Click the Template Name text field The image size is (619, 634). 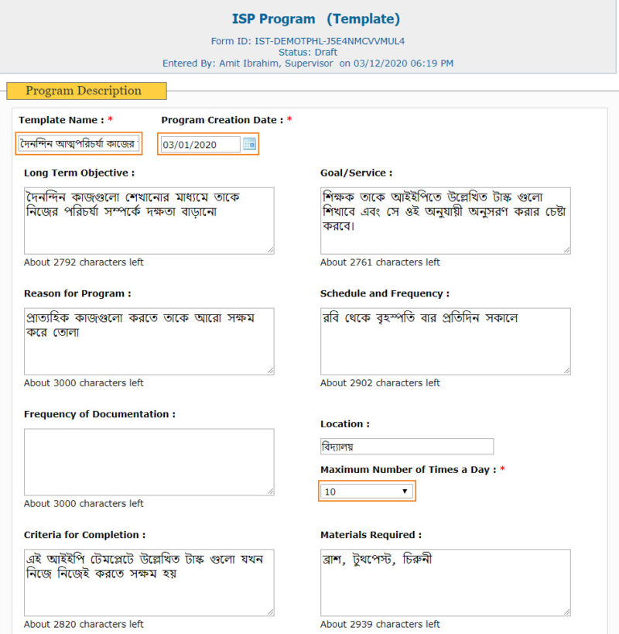tap(78, 144)
